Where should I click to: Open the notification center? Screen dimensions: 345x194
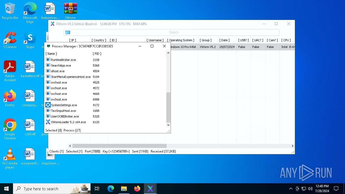pos(336,189)
